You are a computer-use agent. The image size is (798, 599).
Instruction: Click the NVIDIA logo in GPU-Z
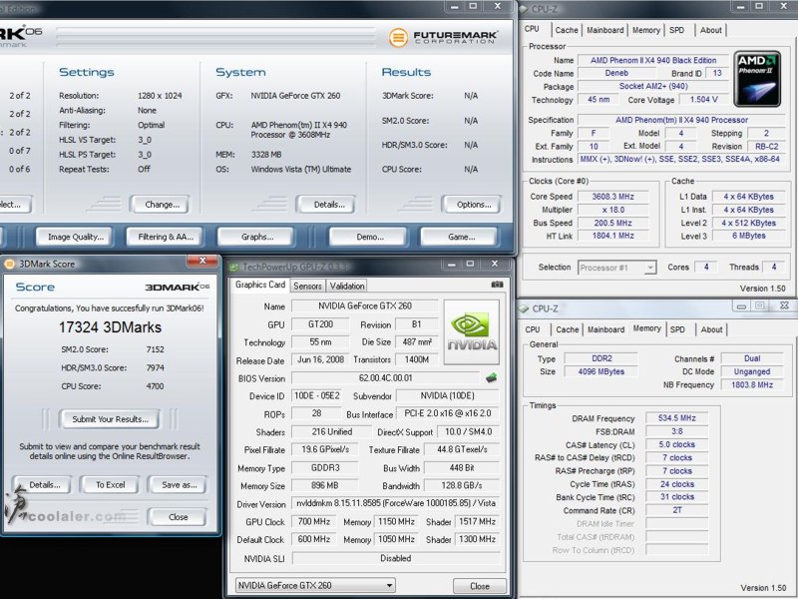click(x=472, y=332)
